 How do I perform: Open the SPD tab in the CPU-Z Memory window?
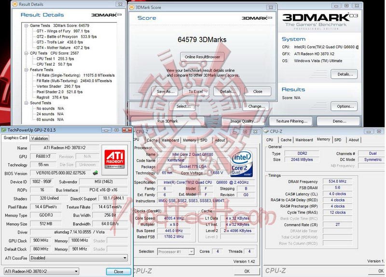pos(338,140)
